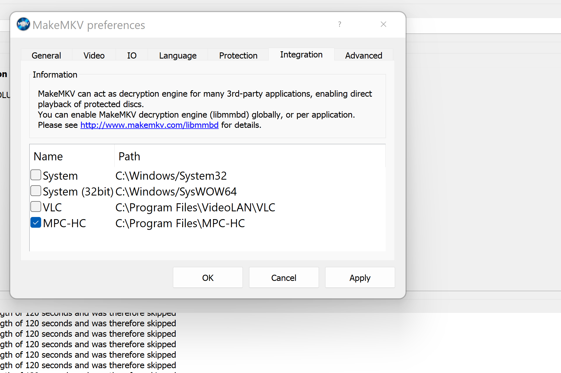Click Apply to save preferences

(360, 278)
